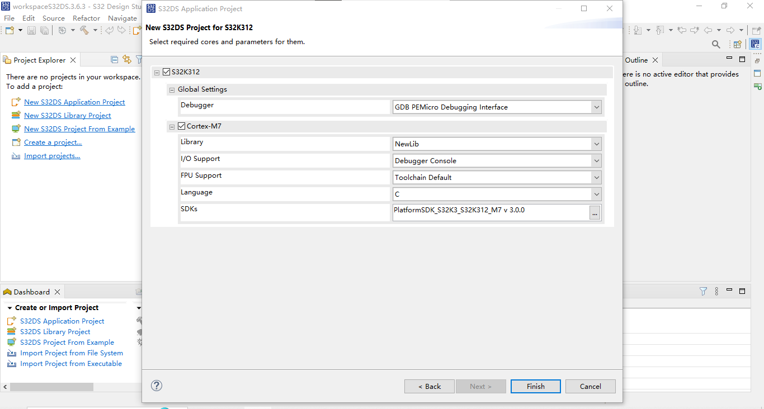Click the build hammer icon in toolbar
Image resolution: width=764 pixels, height=409 pixels.
[x=84, y=30]
